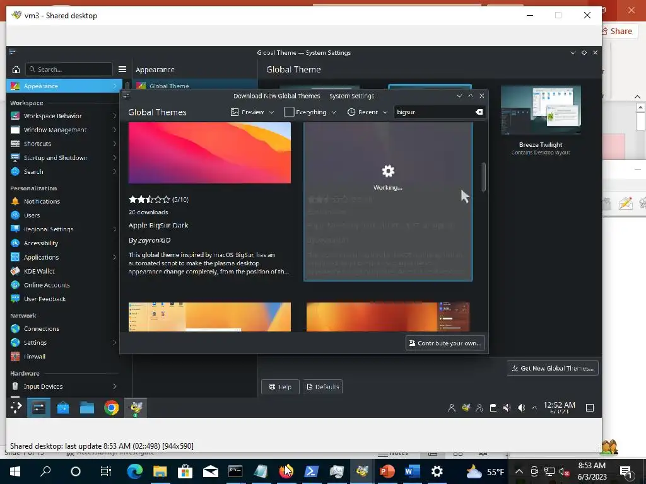Image resolution: width=646 pixels, height=484 pixels.
Task: Open the Everything filter dropdown
Action: (x=310, y=112)
